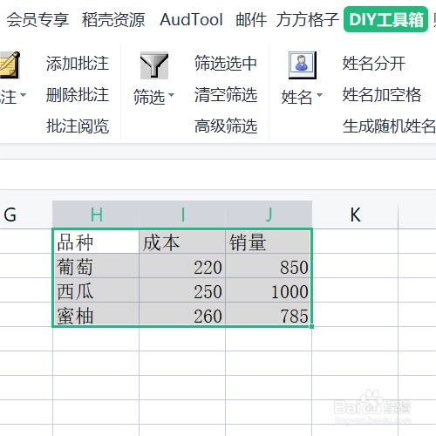Click the cell containing 成本
This screenshot has height=436, width=436.
182,242
